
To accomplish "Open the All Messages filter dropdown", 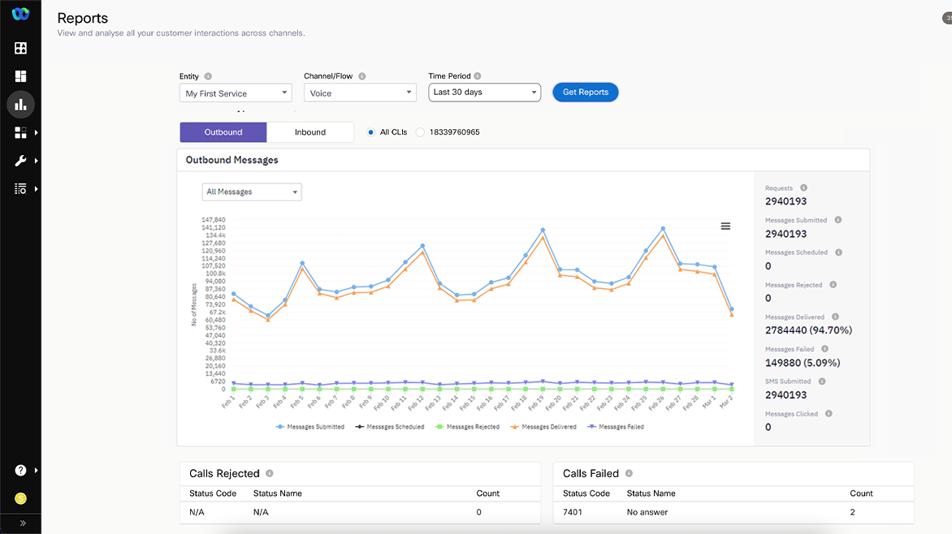I will click(x=251, y=192).
